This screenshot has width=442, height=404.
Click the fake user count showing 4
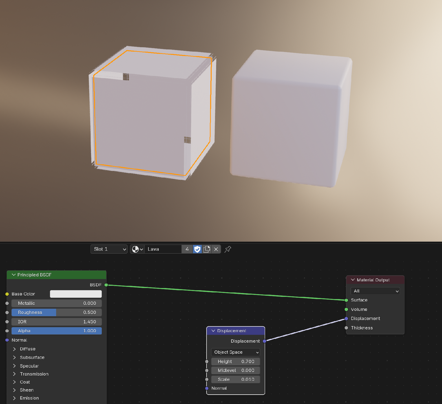point(187,249)
